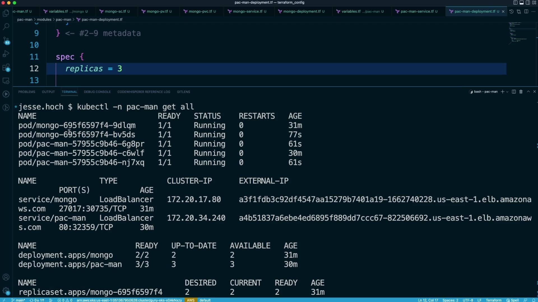The height and width of the screenshot is (302, 538).
Task: Toggle secondary sidebar layout button
Action: 528,3
